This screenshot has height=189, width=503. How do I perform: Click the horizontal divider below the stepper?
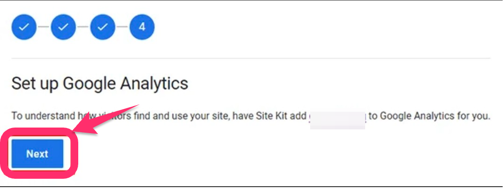coord(251,59)
